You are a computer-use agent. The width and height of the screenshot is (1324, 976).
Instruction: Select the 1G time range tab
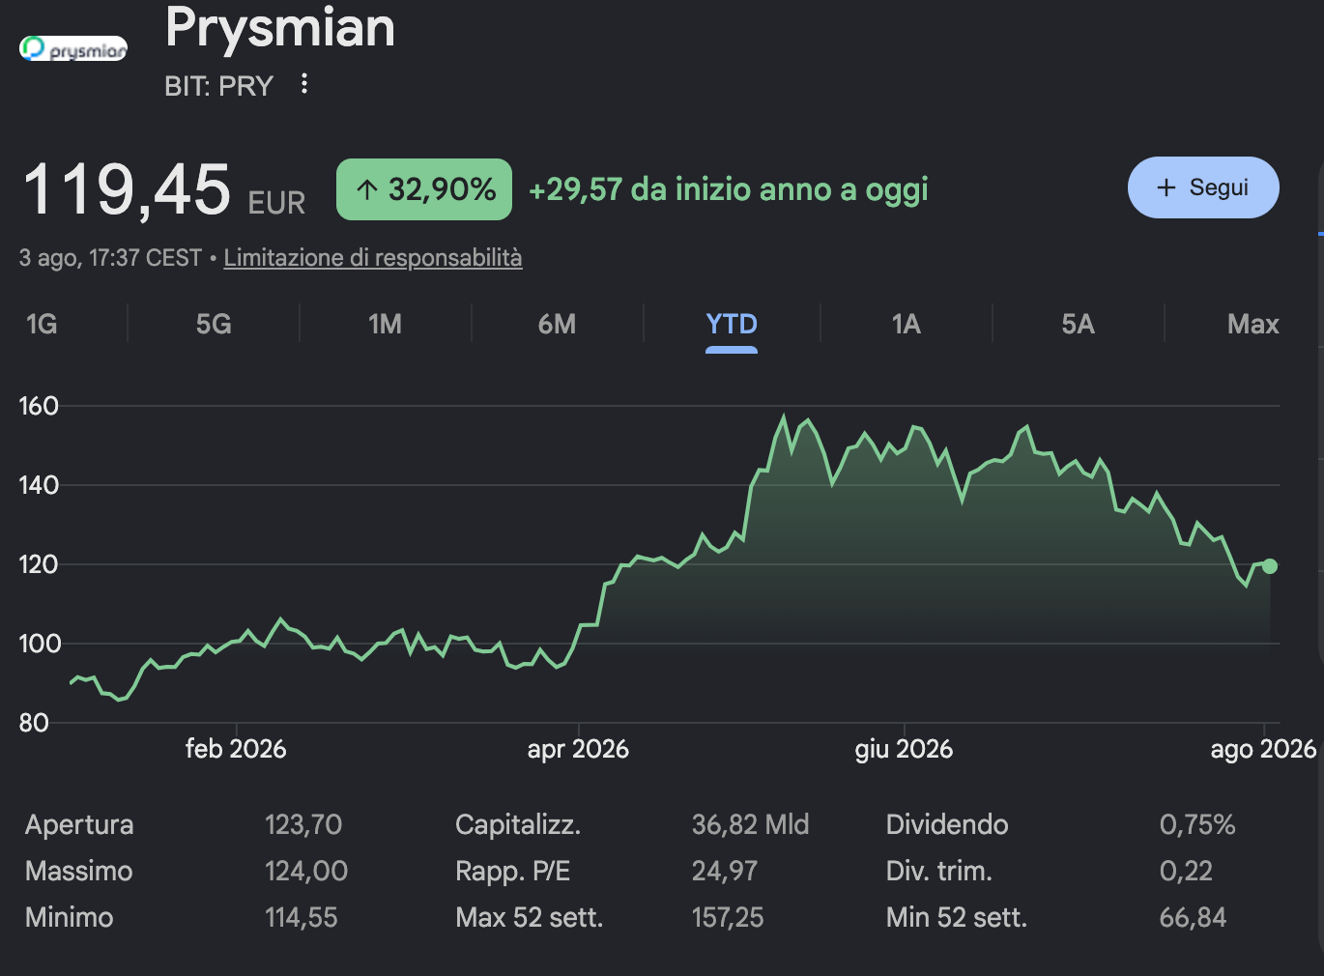[x=42, y=324]
